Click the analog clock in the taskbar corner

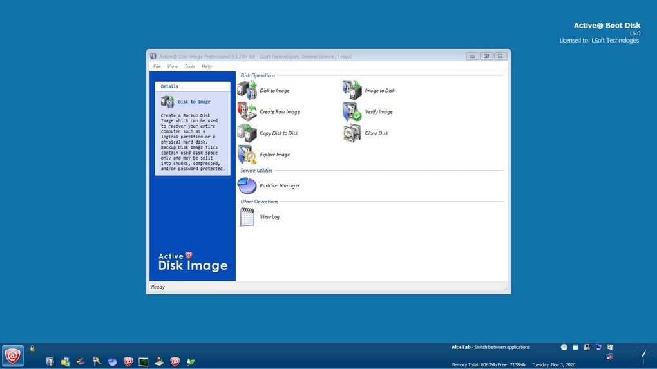(x=642, y=355)
